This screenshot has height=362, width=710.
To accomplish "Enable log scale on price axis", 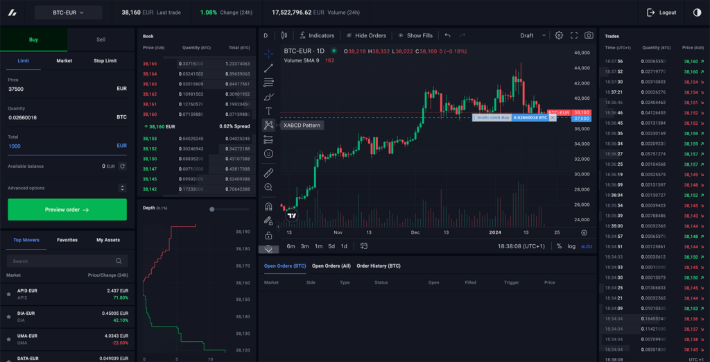I will [571, 246].
